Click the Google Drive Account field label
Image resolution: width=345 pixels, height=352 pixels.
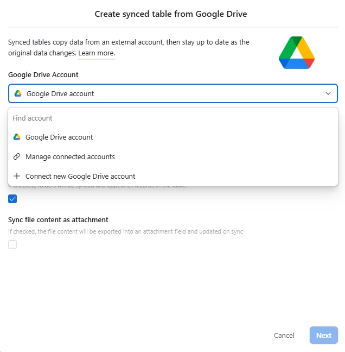click(x=43, y=75)
